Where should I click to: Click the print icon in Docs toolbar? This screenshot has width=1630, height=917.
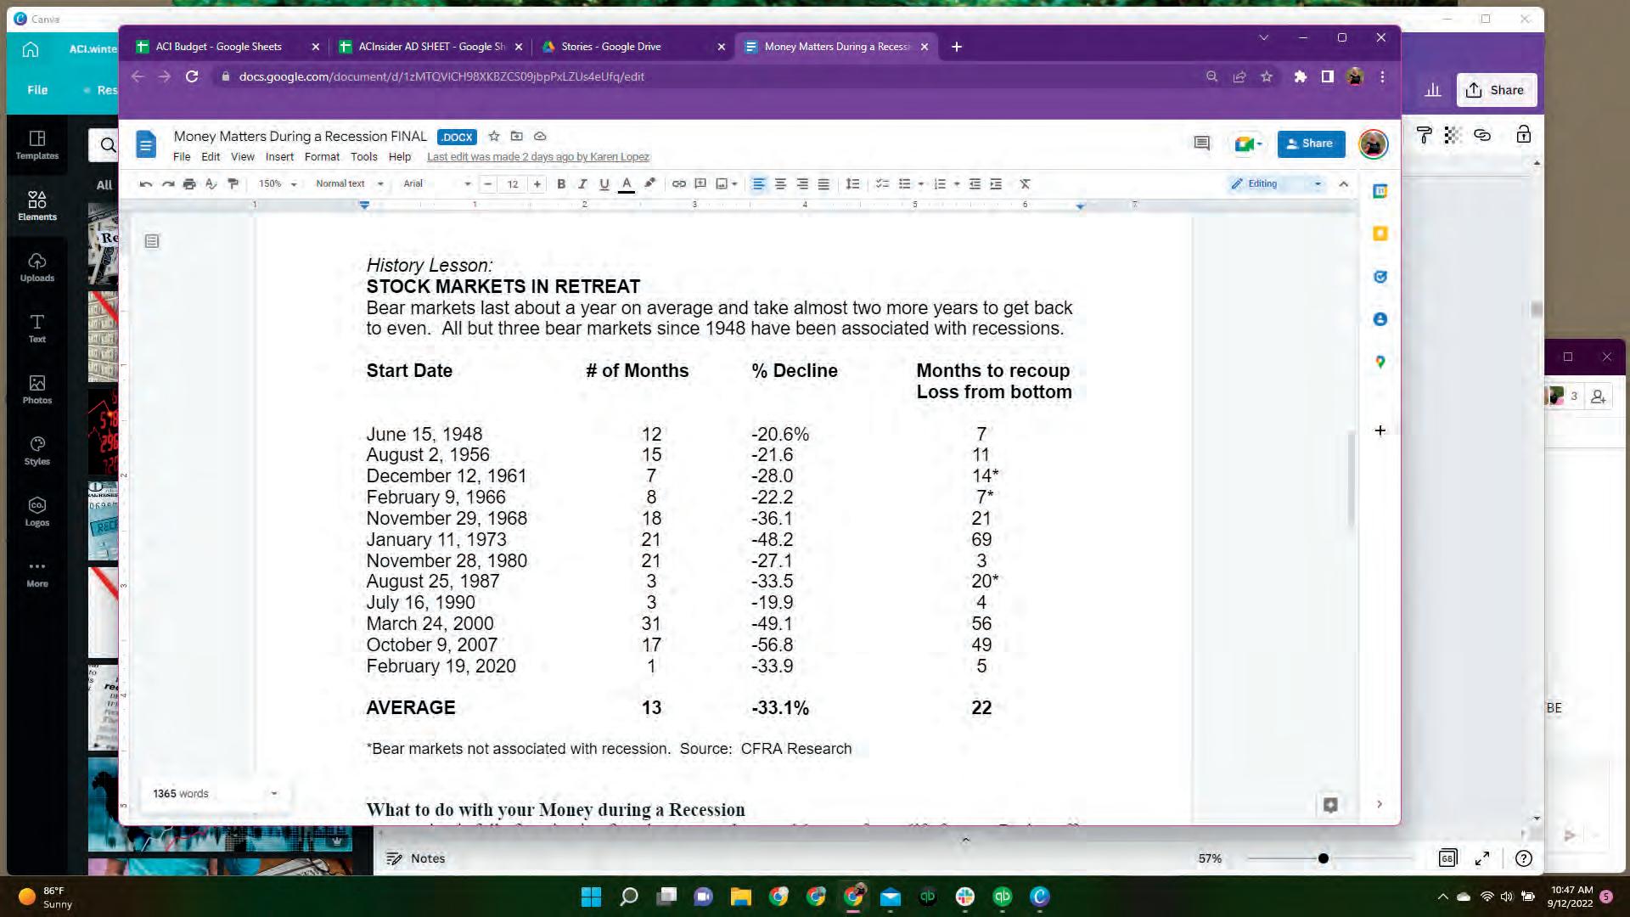(x=189, y=184)
